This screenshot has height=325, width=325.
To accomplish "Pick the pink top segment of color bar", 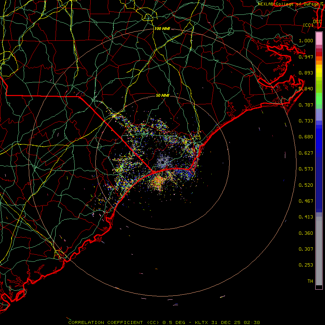I will pyautogui.click(x=319, y=39).
